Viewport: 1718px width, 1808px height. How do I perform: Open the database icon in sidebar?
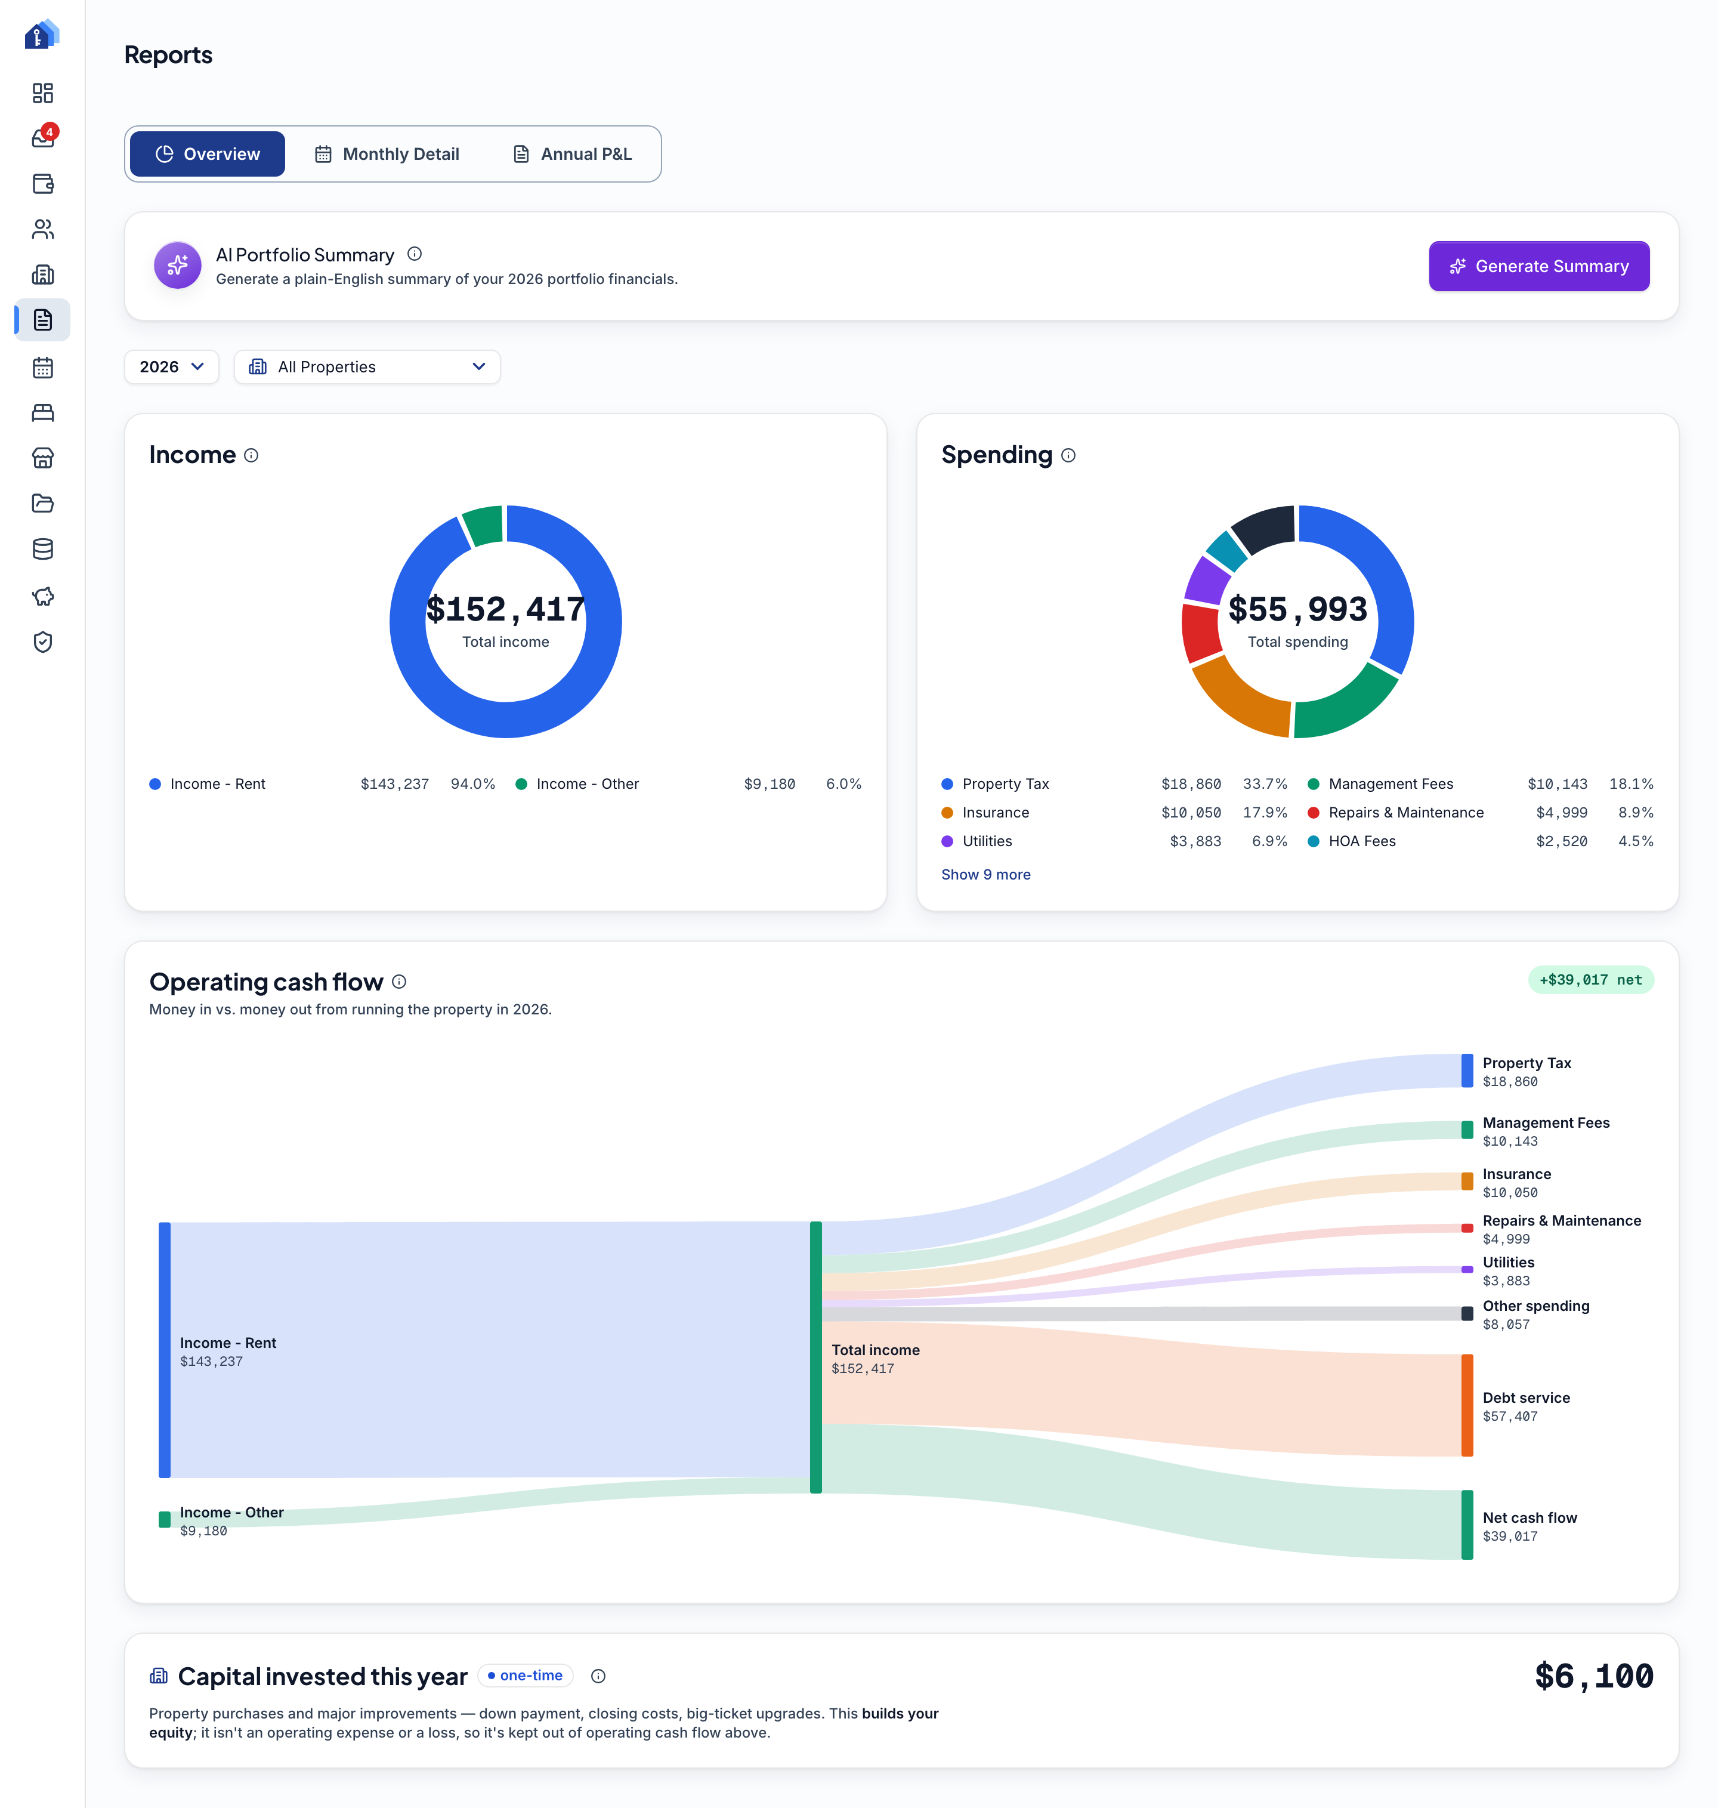(42, 548)
